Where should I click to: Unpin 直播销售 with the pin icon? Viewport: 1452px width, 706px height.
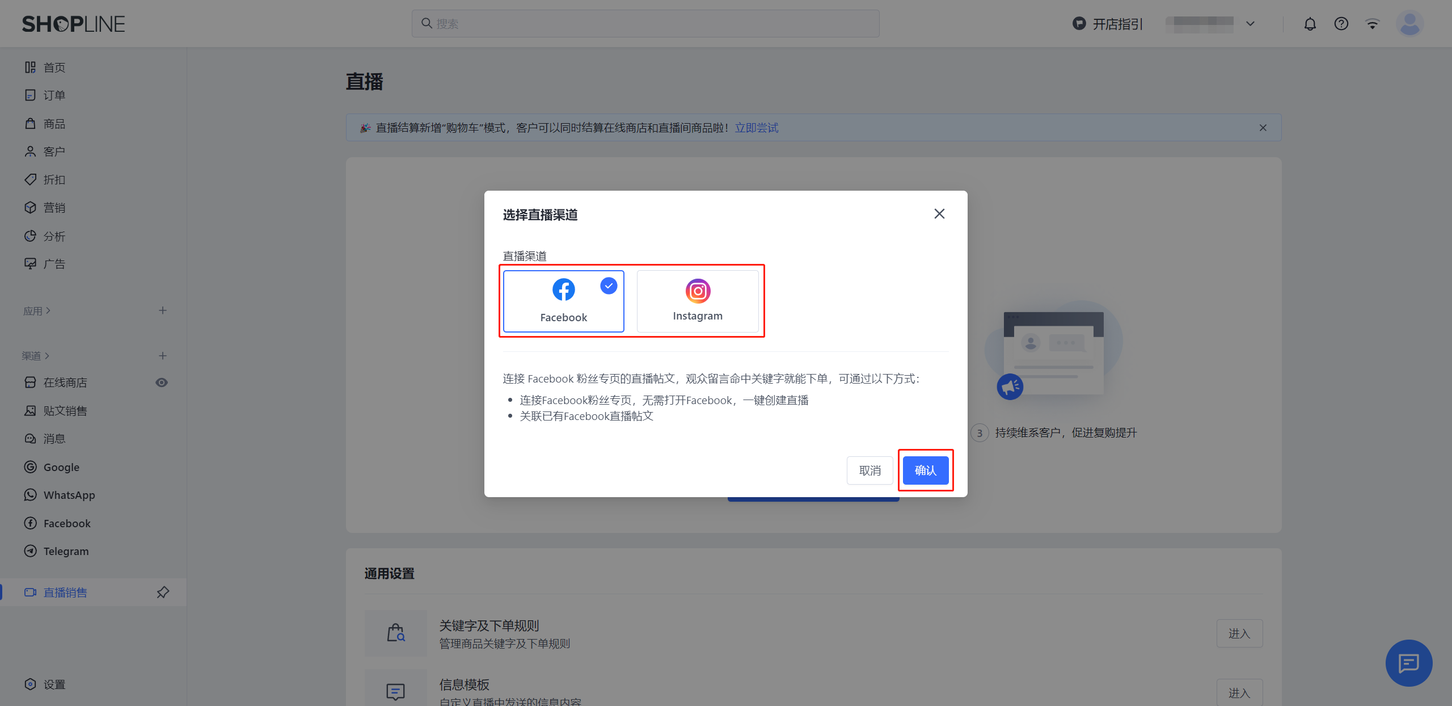tap(163, 592)
